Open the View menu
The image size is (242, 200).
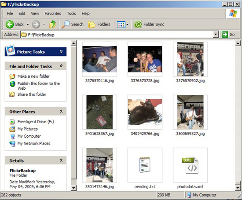tap(35, 14)
